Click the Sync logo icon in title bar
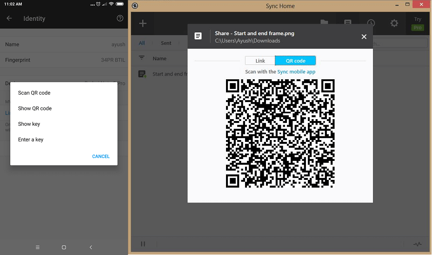 135,6
